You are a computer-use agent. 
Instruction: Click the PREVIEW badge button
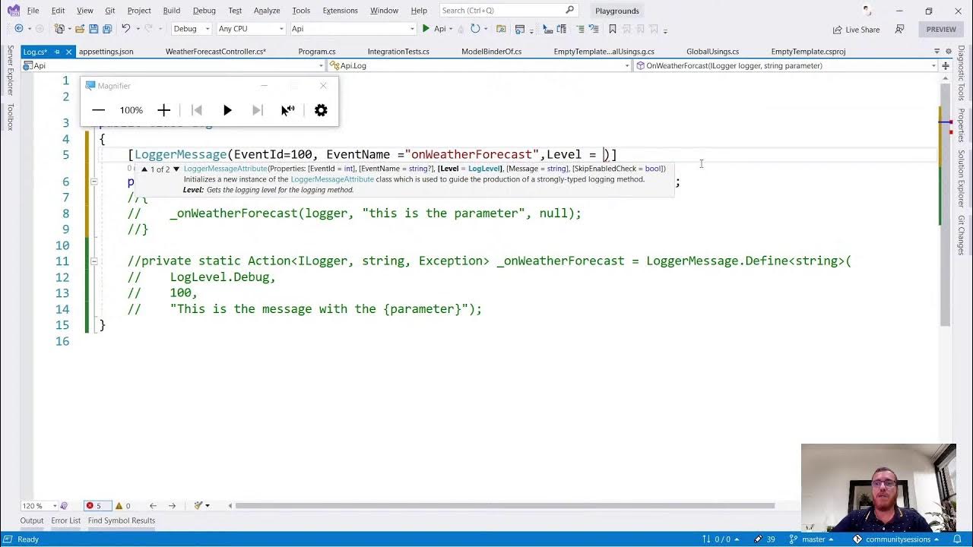pos(941,30)
